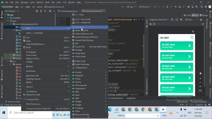
Task: Click Select Opened File target icon
Action: click(x=37, y=11)
